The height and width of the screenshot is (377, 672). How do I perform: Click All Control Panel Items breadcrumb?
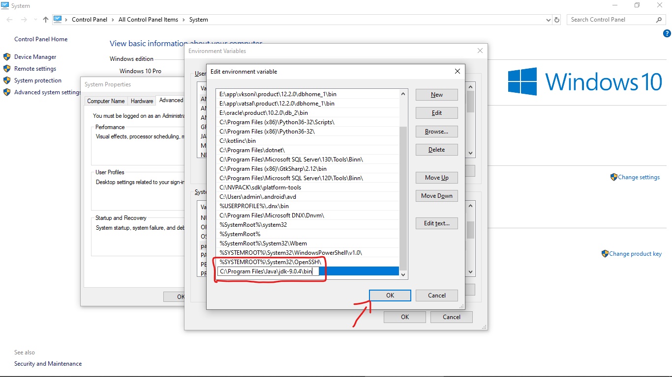point(149,20)
